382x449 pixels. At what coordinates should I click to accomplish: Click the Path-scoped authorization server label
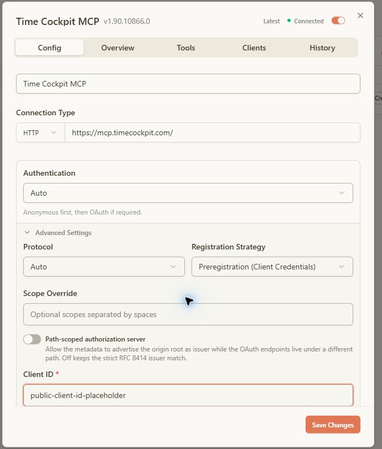pos(95,339)
